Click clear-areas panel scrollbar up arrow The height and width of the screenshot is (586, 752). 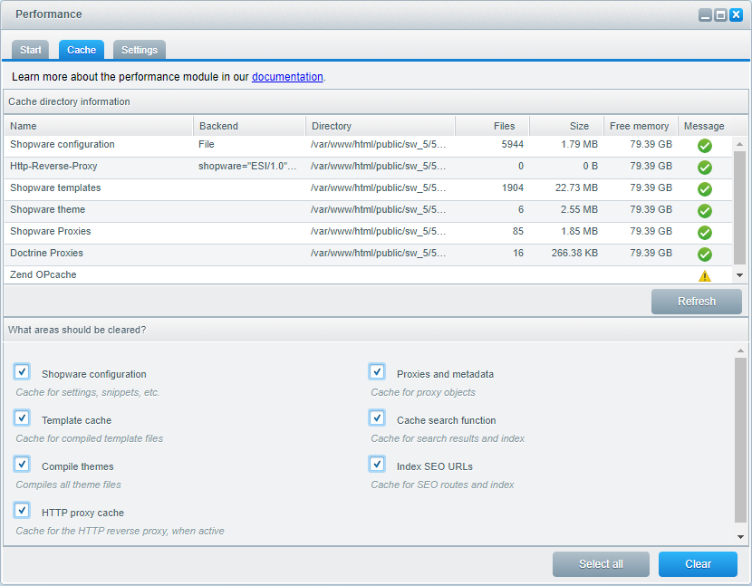click(740, 351)
